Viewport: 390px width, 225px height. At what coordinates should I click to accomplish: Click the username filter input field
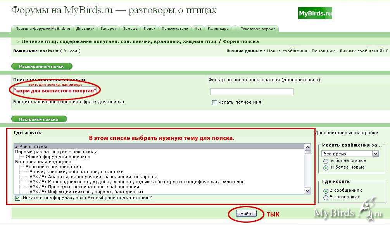click(x=252, y=92)
